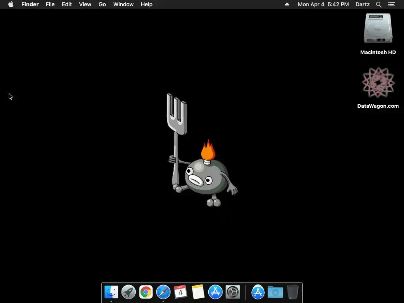Image resolution: width=404 pixels, height=303 pixels.
Task: Open the Finder menu in menu bar
Action: 30,4
